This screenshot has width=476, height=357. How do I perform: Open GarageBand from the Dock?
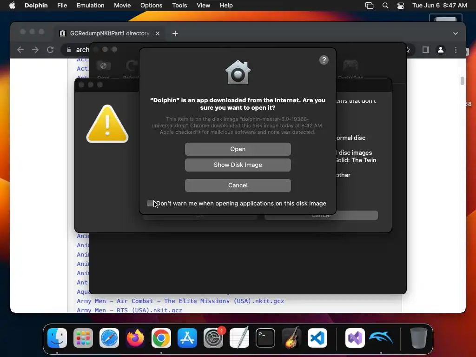tap(291, 338)
